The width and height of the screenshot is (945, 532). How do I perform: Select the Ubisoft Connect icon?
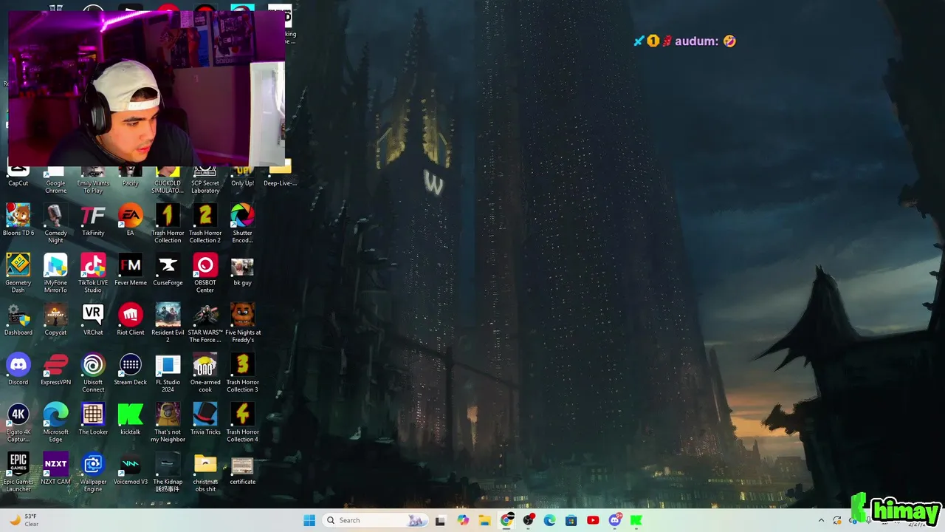pos(93,365)
